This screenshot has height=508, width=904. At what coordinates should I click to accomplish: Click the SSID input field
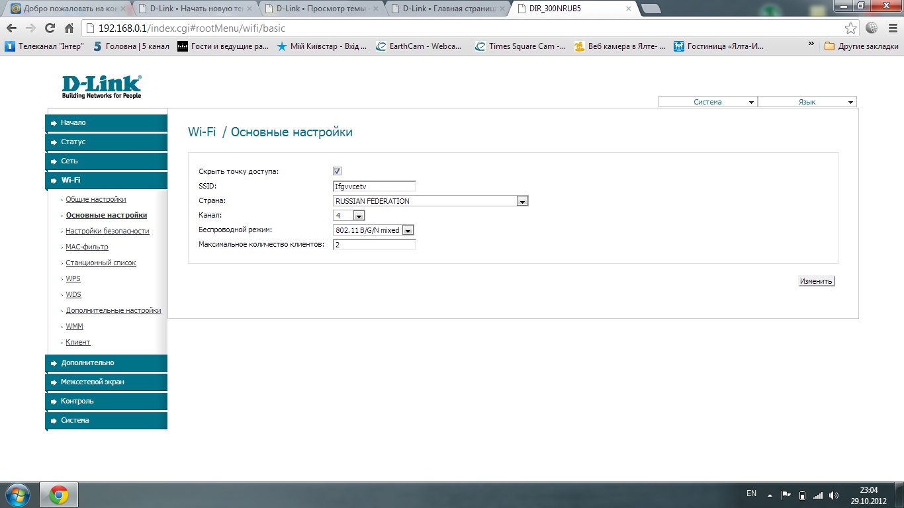(x=375, y=187)
